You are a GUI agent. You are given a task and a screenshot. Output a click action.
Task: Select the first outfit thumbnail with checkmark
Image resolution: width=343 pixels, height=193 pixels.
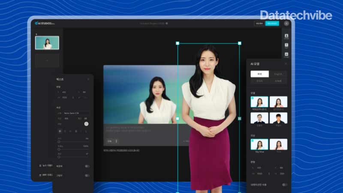click(x=259, y=144)
